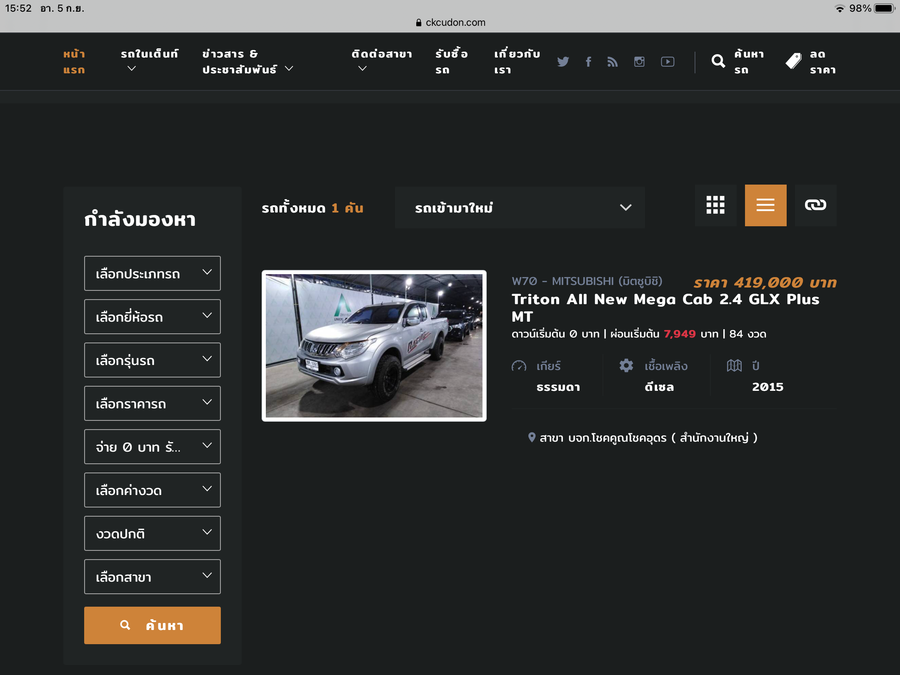Open the เลือกสาขา dropdown
Image resolution: width=900 pixels, height=675 pixels.
point(152,577)
